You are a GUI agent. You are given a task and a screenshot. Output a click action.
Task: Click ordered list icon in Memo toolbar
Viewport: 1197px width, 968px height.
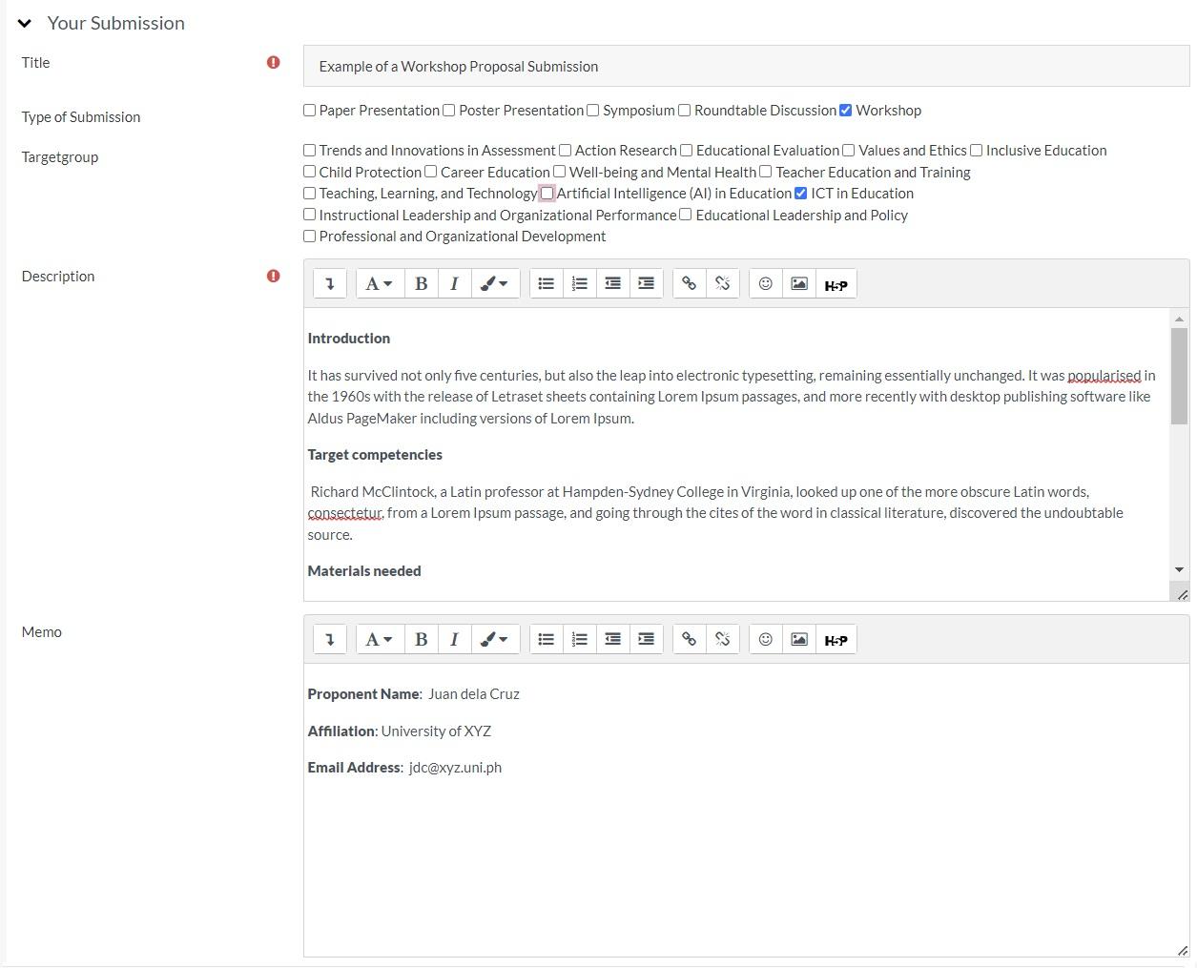pos(579,639)
